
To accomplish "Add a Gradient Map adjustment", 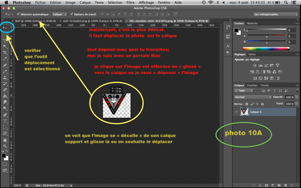I will pyautogui.click(x=277, y=78).
